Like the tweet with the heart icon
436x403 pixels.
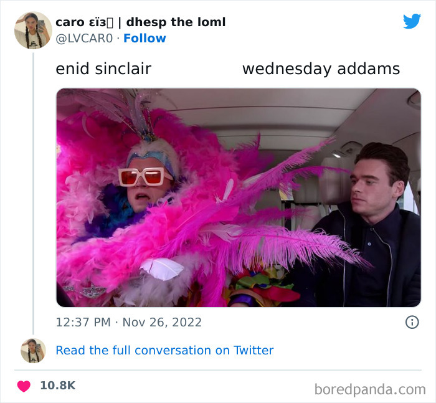point(24,386)
